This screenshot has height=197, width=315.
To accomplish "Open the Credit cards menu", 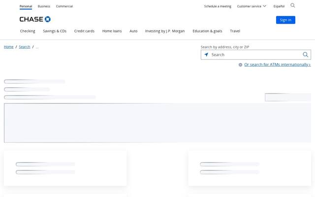I will coord(84,31).
